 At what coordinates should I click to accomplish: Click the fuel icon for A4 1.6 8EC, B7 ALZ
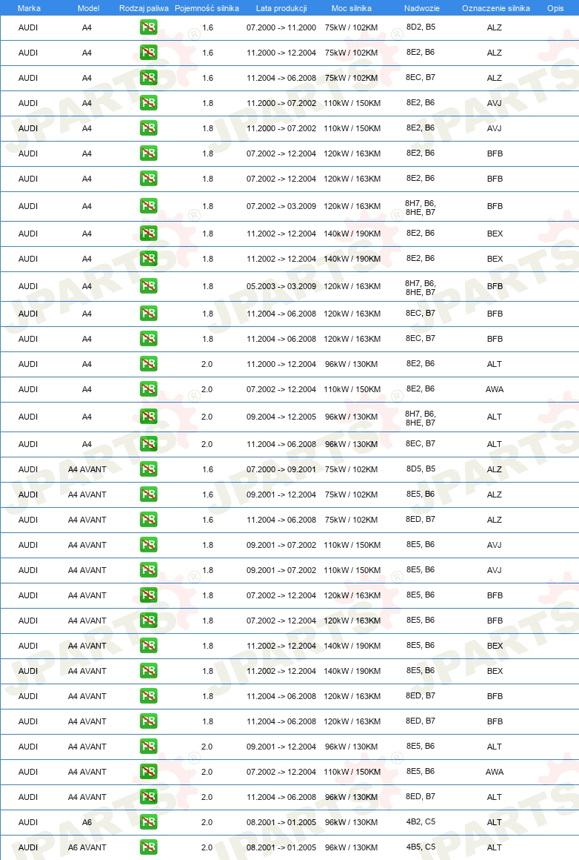point(148,78)
